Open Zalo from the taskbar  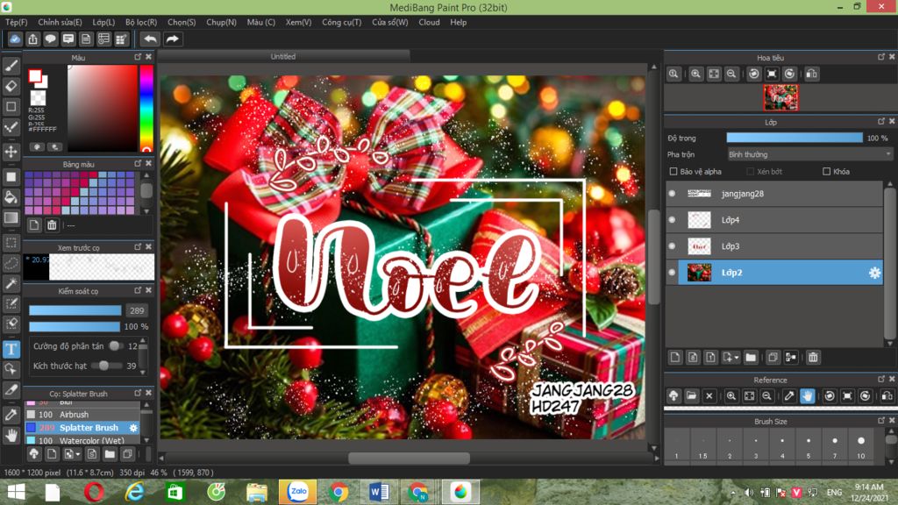(297, 491)
